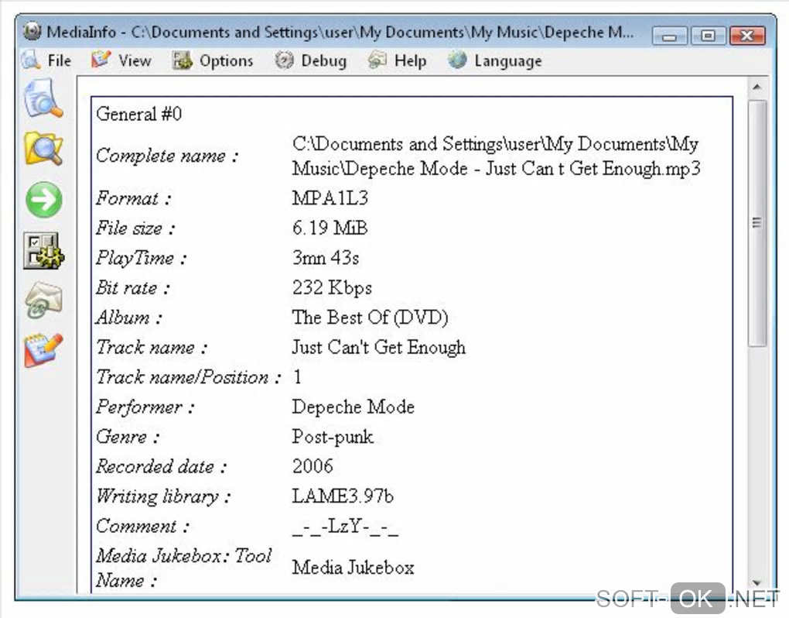The height and width of the screenshot is (618, 789).
Task: Maximize the MediaInfo window
Action: coord(708,36)
